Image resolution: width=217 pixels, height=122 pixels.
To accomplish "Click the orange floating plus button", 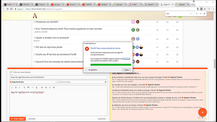I will (202, 112).
